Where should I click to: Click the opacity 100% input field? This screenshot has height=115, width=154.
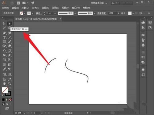[x=112, y=13]
